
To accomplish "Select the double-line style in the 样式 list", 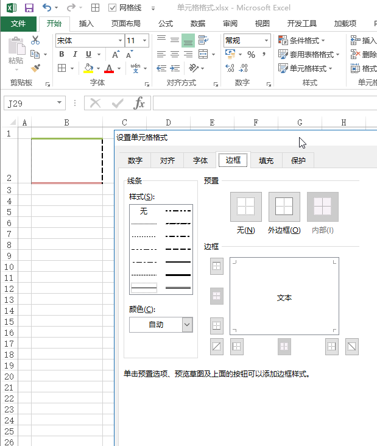I will [x=178, y=286].
